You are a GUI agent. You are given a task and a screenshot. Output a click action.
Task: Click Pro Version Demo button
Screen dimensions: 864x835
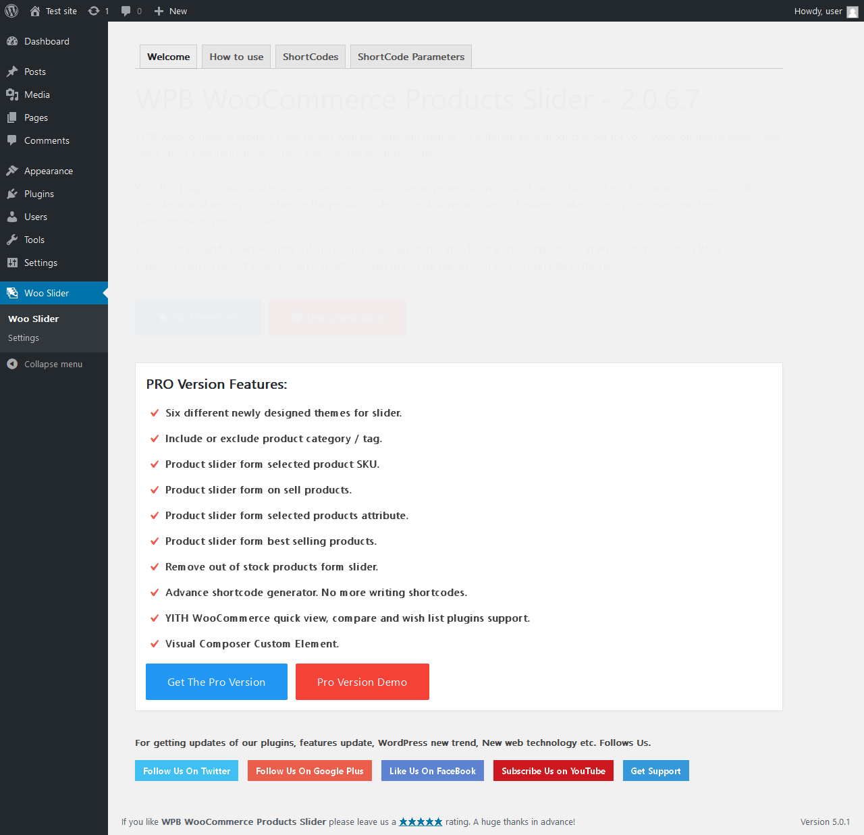click(x=362, y=682)
